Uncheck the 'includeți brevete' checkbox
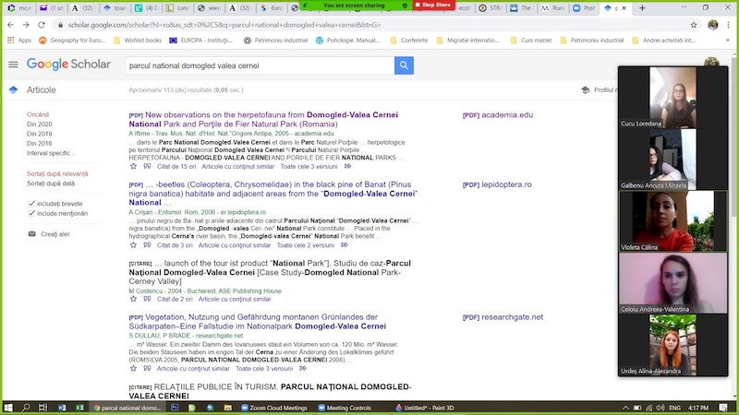 pos(32,203)
